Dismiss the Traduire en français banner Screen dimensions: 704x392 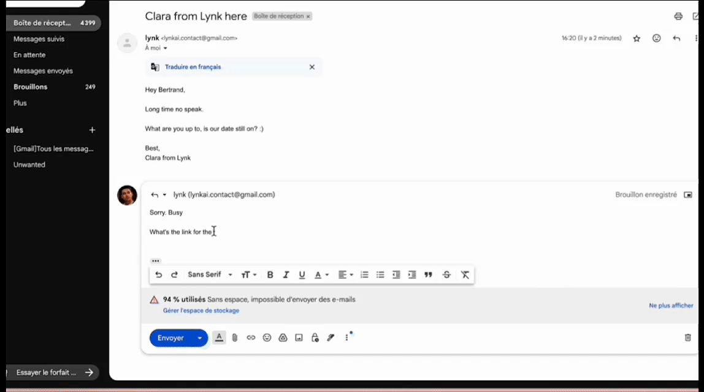[312, 67]
